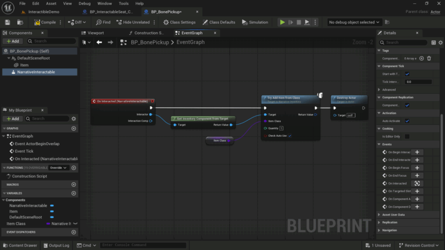Open the Debug menu
Viewport: 445px width, 250px height.
point(85,3)
